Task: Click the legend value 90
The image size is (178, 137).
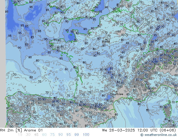Action: click(60, 135)
